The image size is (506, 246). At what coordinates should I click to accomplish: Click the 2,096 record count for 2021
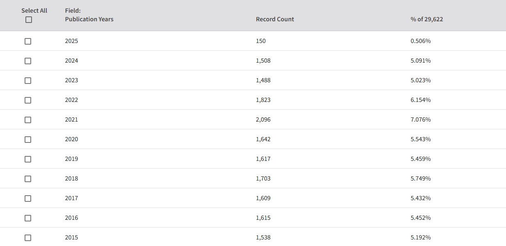click(263, 120)
